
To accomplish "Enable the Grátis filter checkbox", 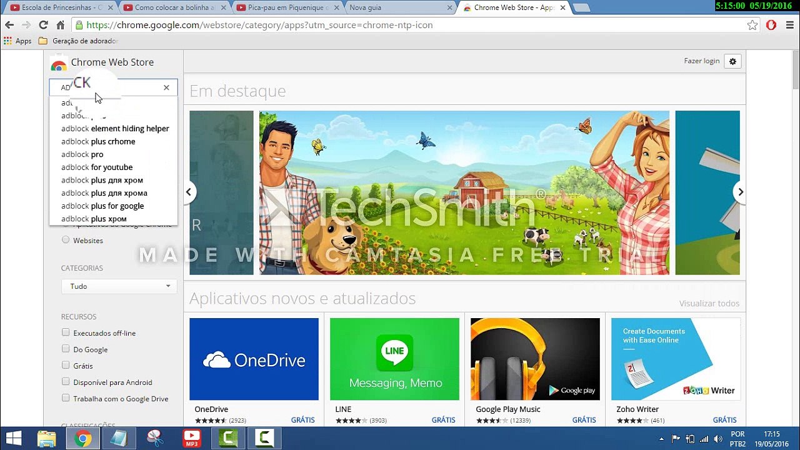I will 66,365.
